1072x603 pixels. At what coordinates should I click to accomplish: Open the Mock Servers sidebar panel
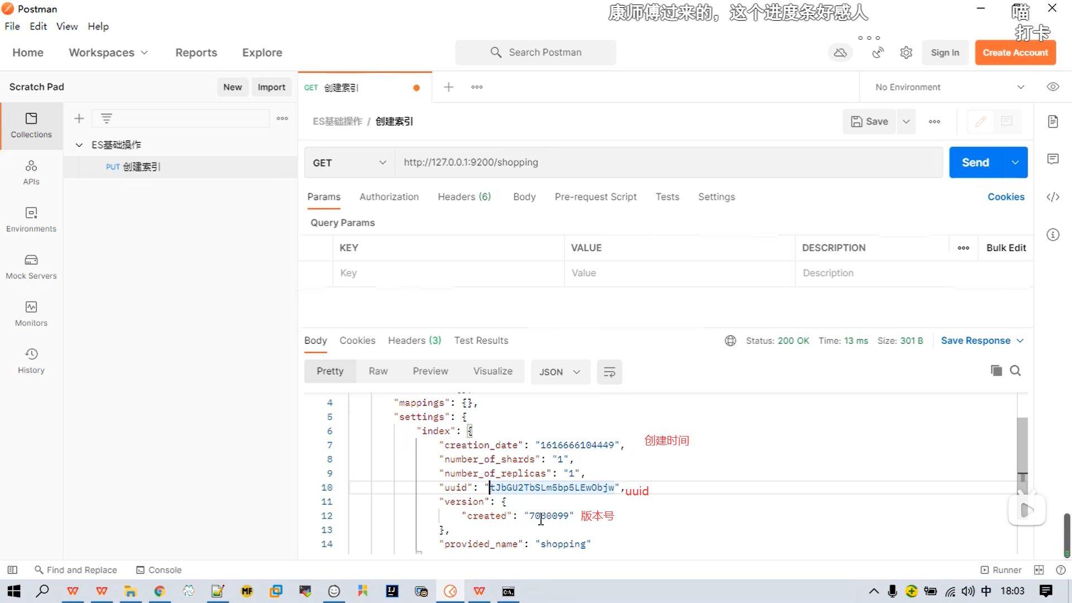[31, 266]
